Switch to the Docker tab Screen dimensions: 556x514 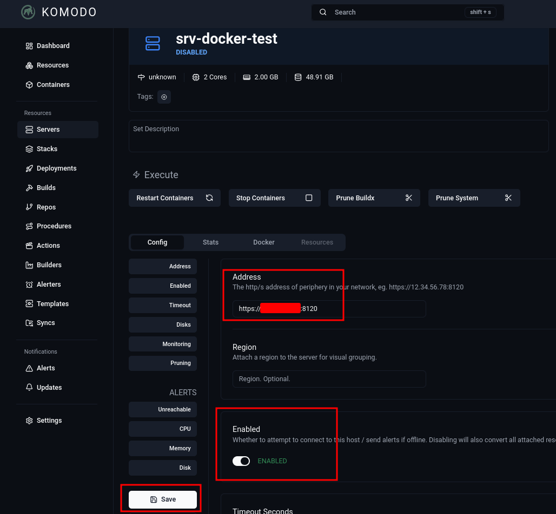tap(264, 242)
